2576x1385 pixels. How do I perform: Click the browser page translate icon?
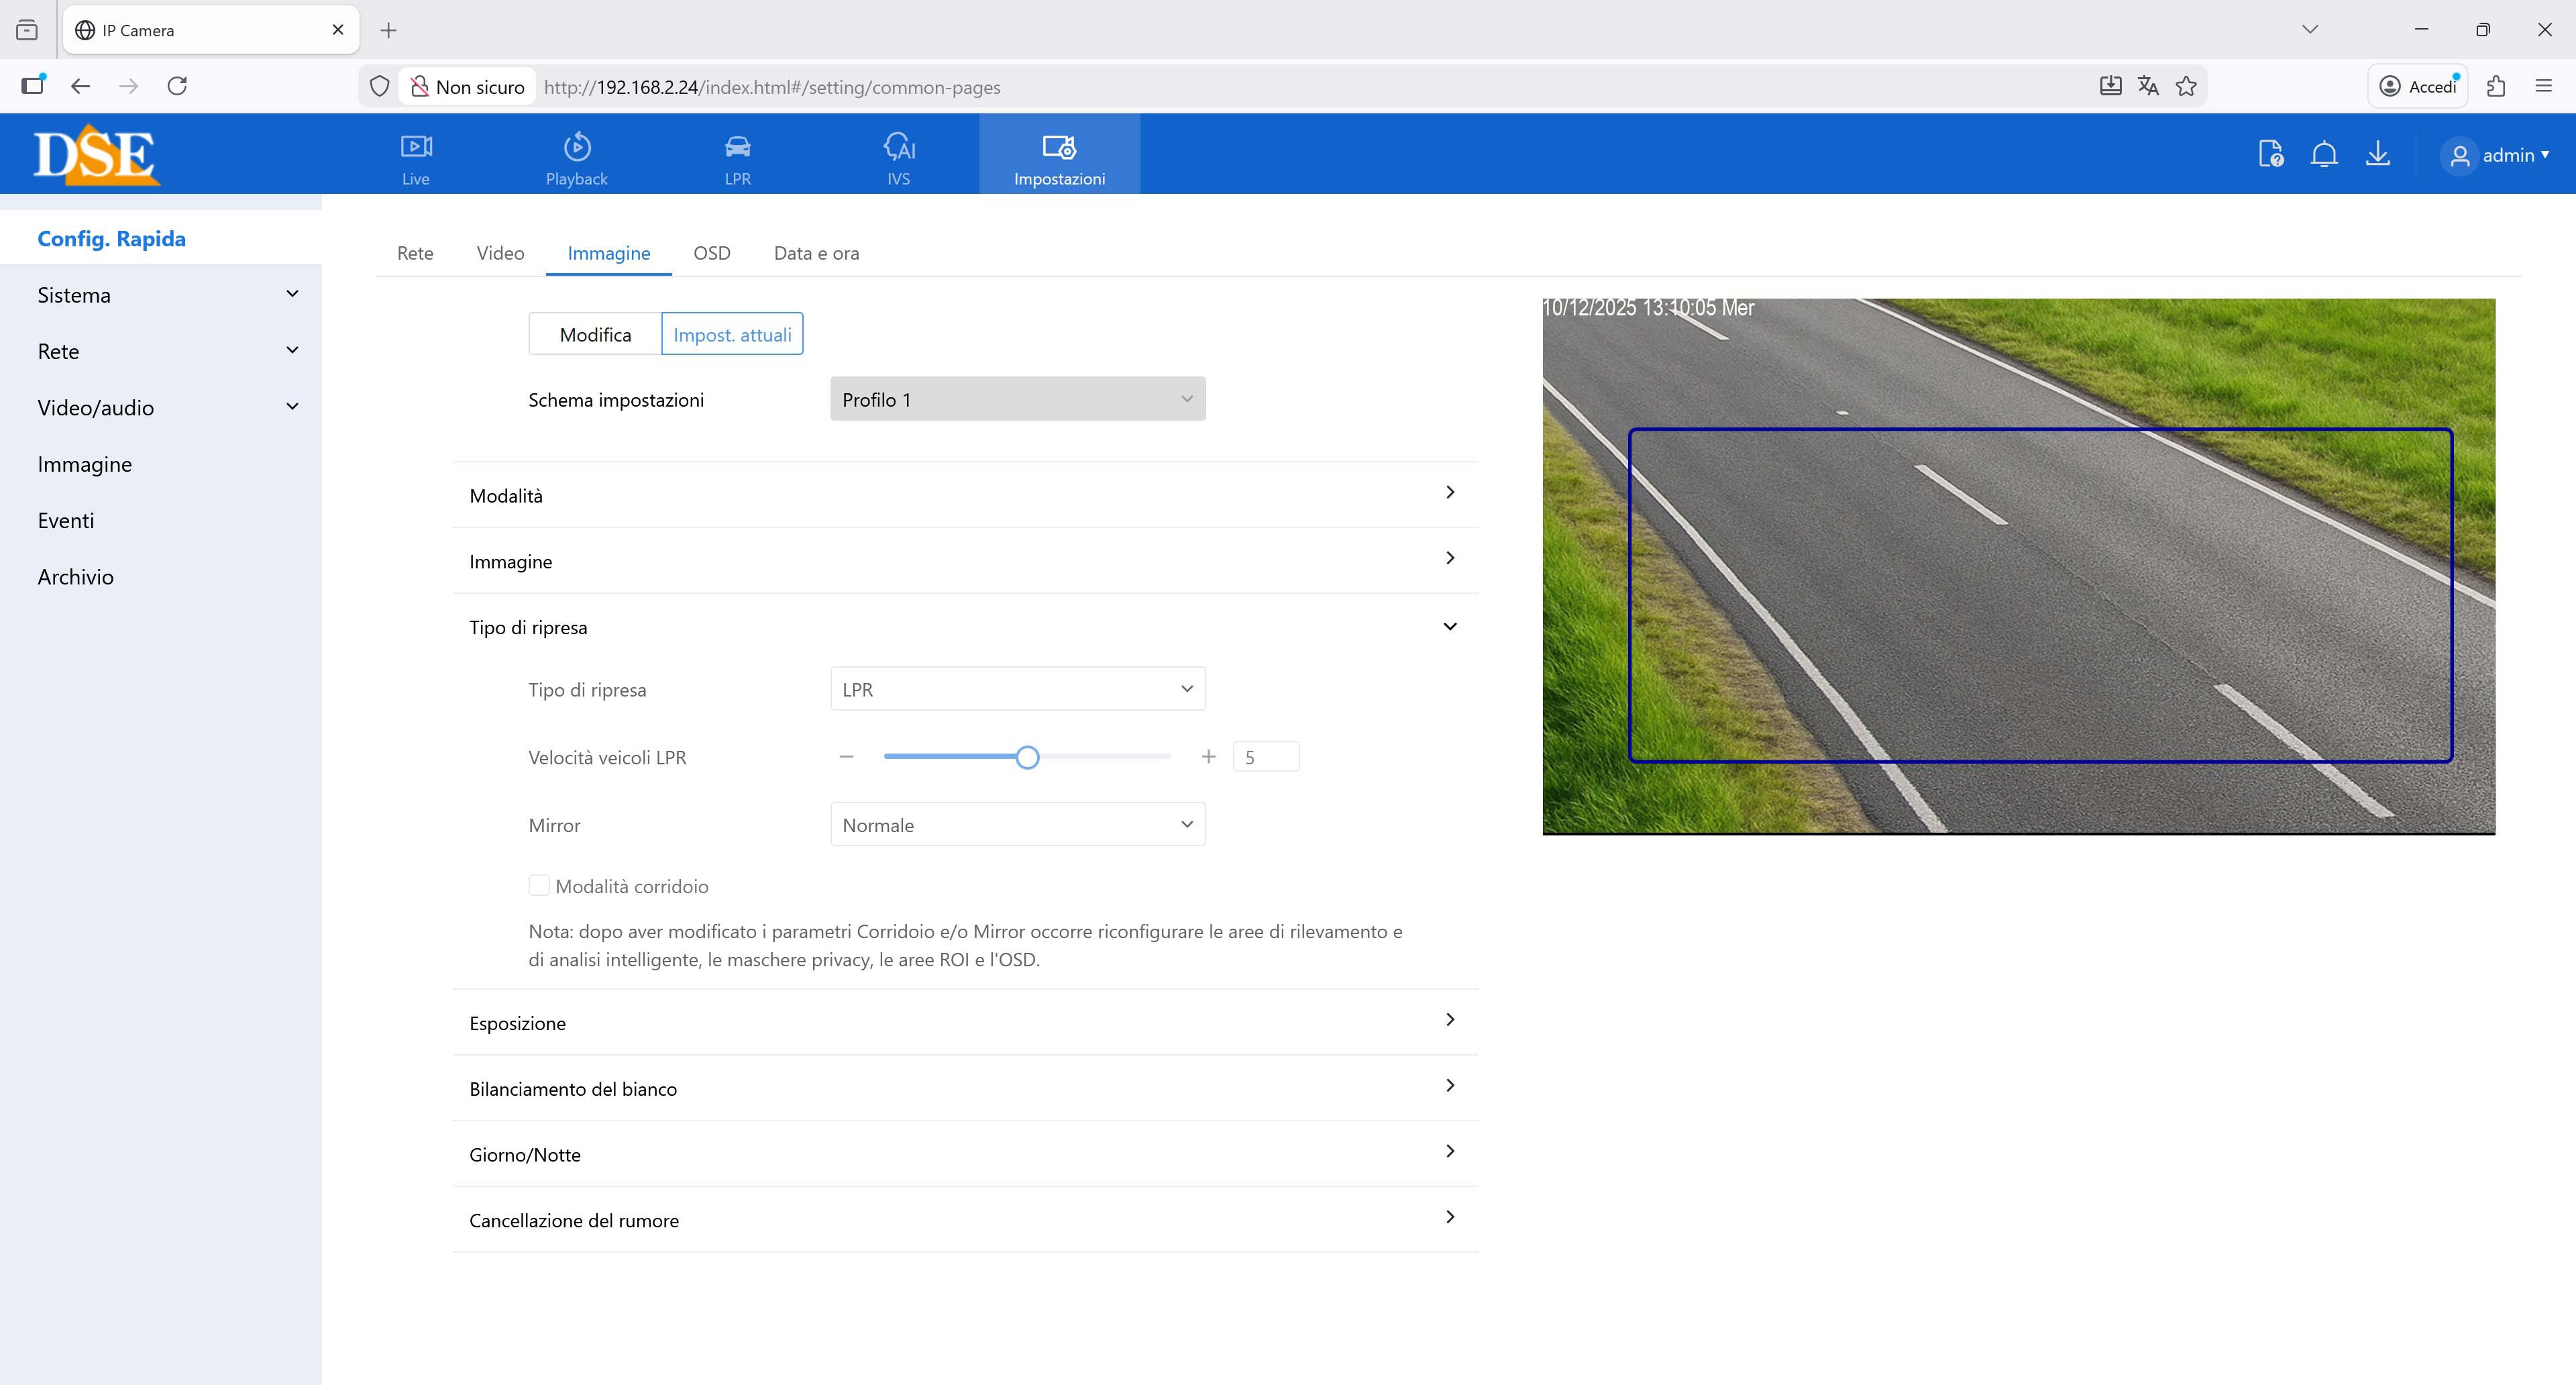tap(2148, 86)
